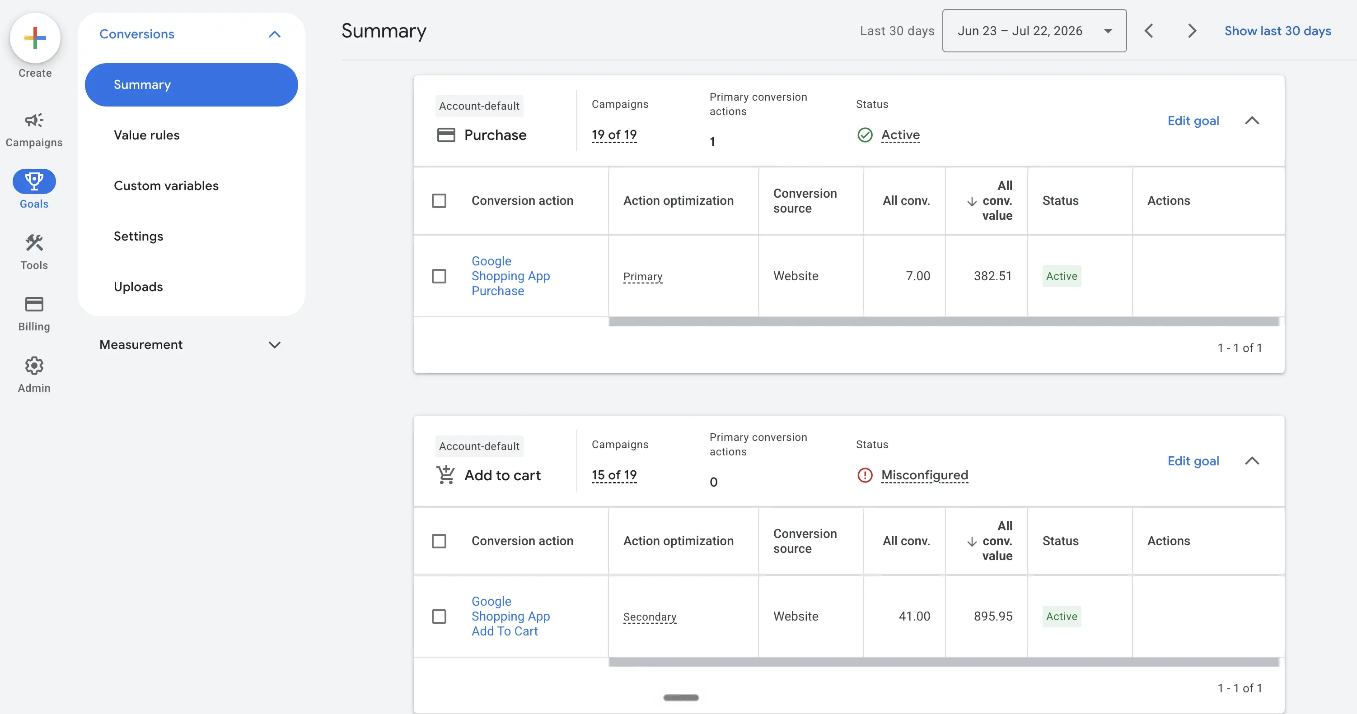Click the 382.51 conversion value cell
Image resolution: width=1357 pixels, height=714 pixels.
pos(992,276)
